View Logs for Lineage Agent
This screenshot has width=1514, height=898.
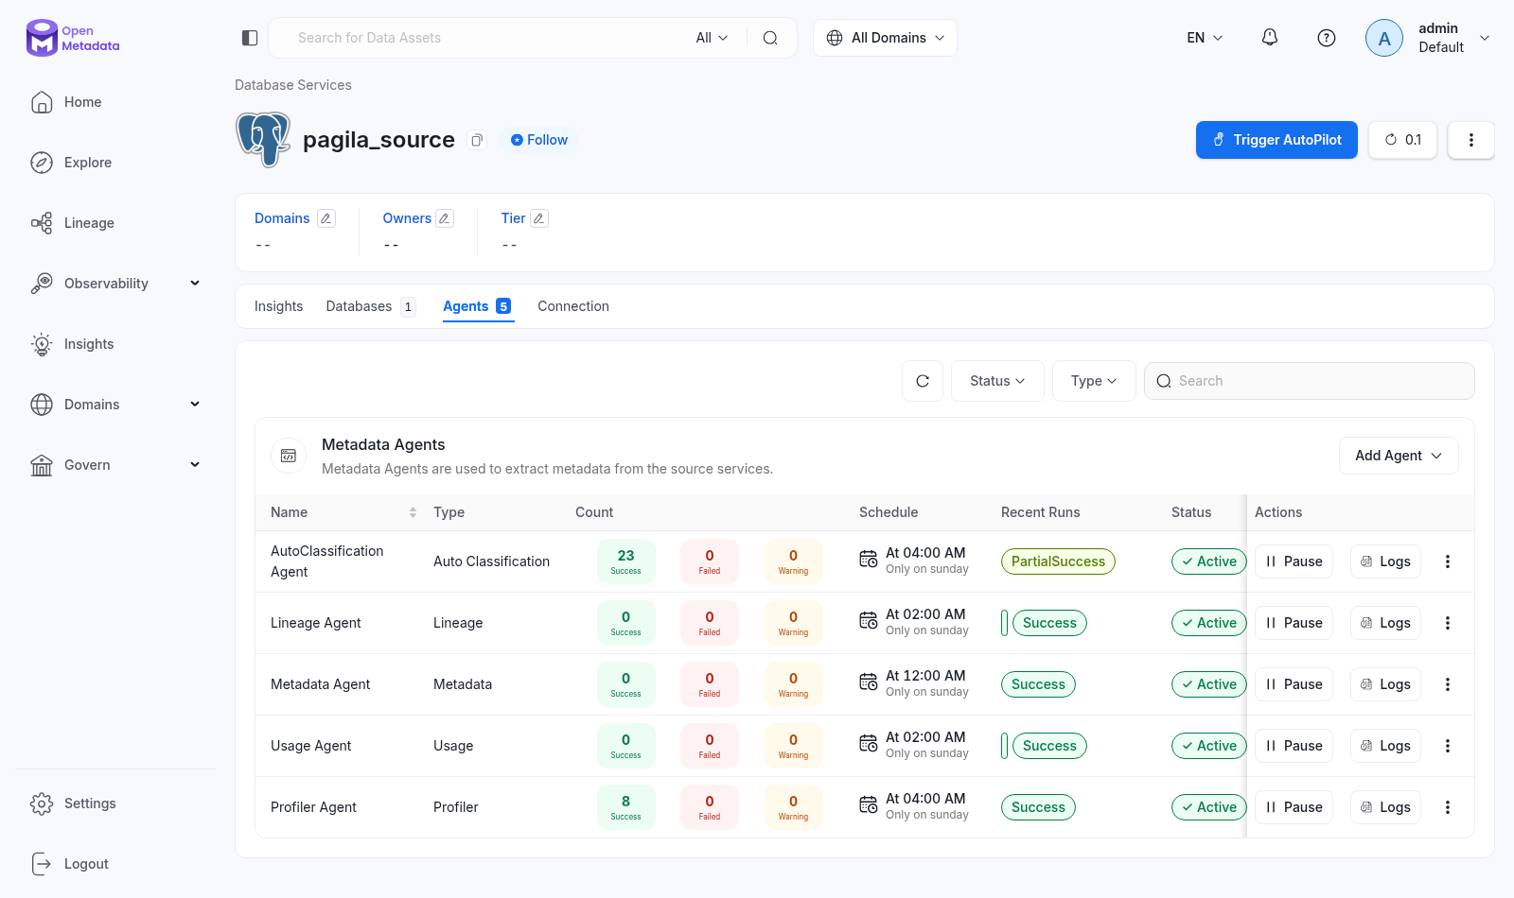pos(1386,623)
